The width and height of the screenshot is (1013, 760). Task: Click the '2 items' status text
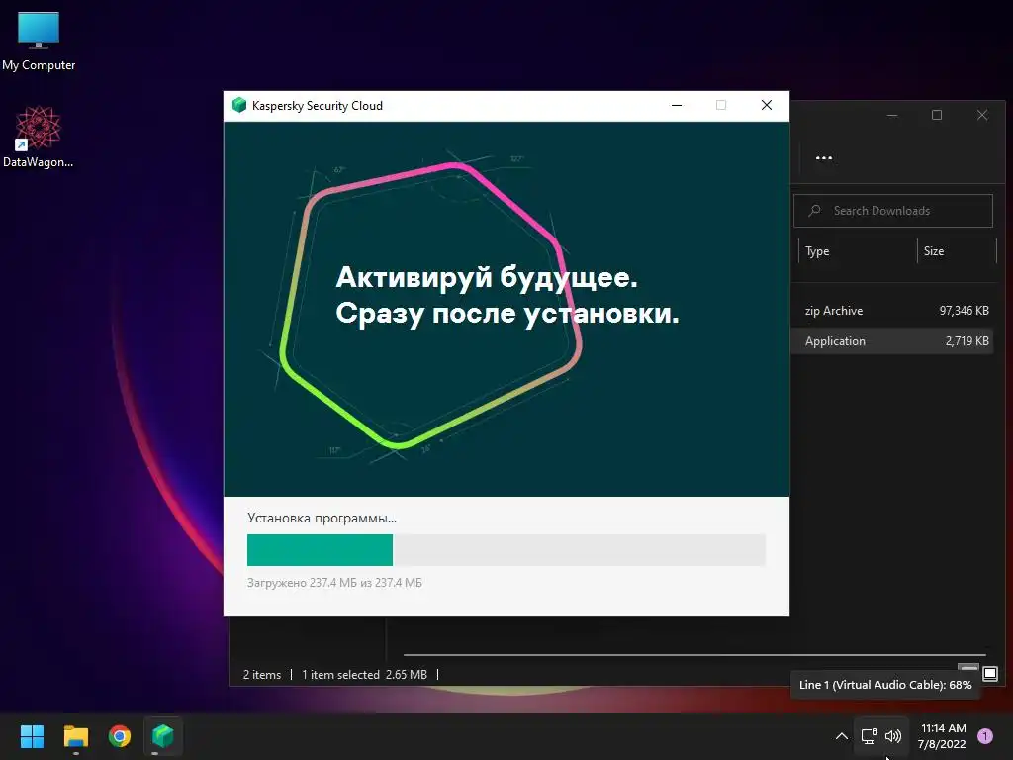coord(261,675)
